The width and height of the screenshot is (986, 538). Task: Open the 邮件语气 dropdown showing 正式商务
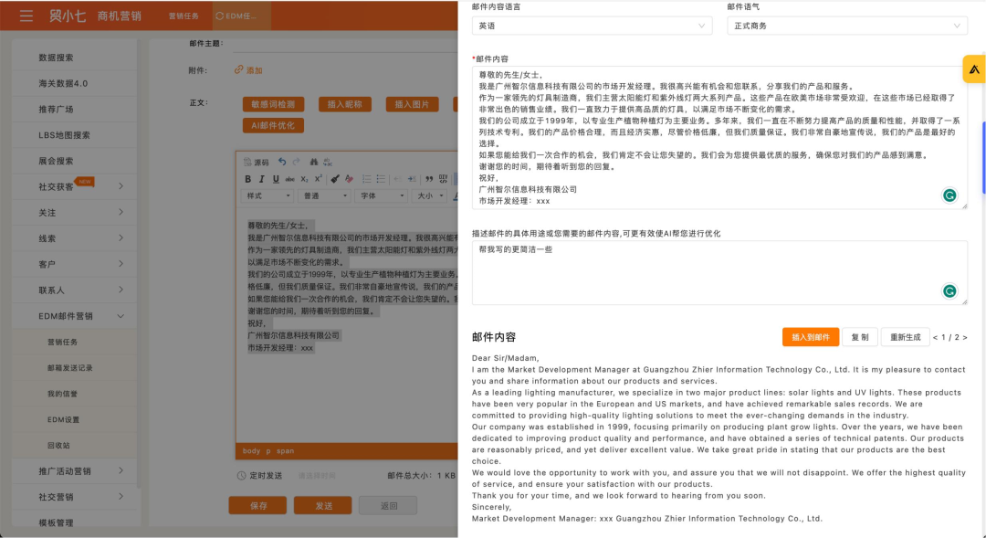[847, 26]
